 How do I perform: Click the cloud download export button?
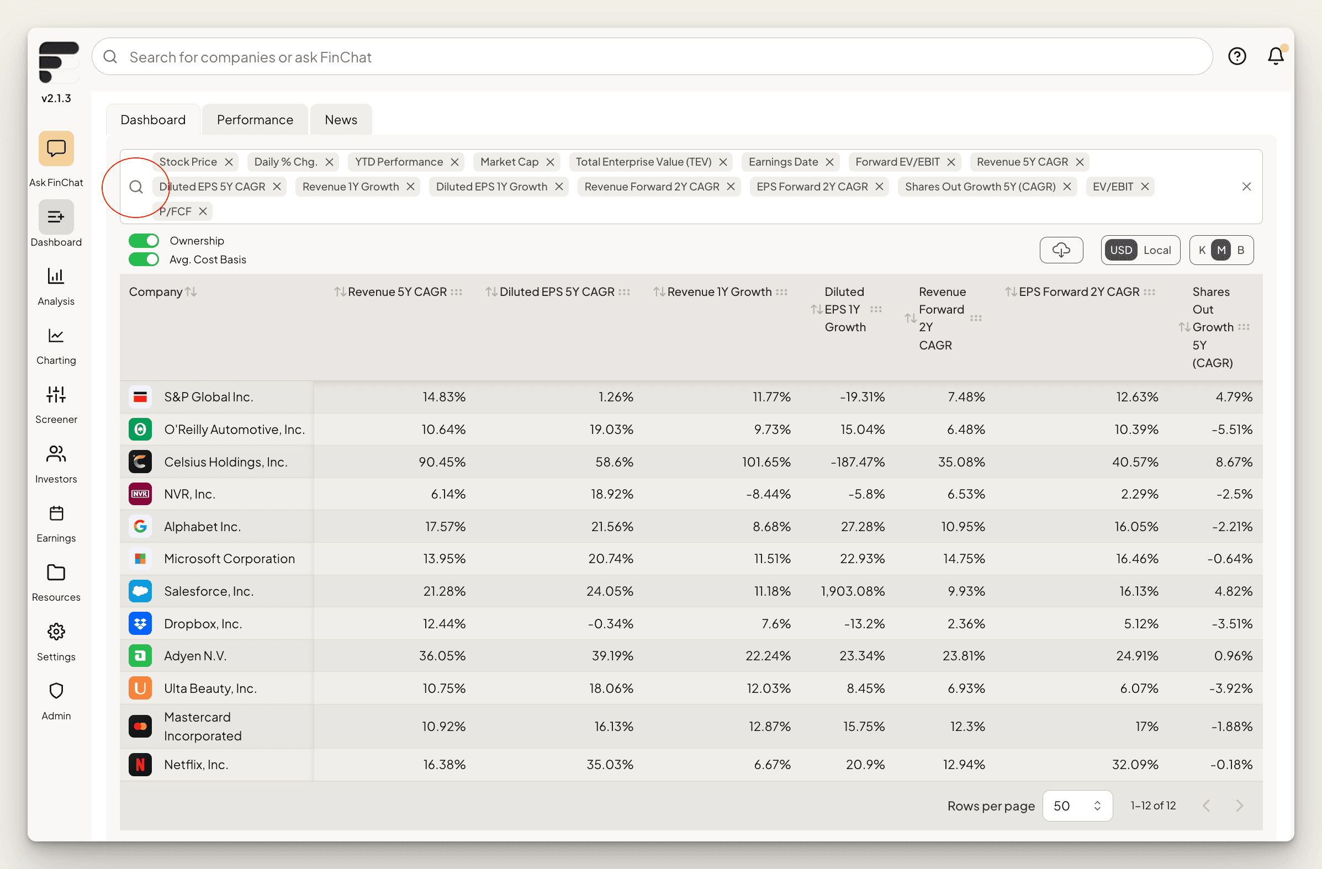1061,250
